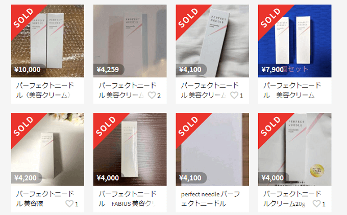Click SOLD ribbon on ¥4,200 listing
The image size is (347, 215).
pos(24,126)
